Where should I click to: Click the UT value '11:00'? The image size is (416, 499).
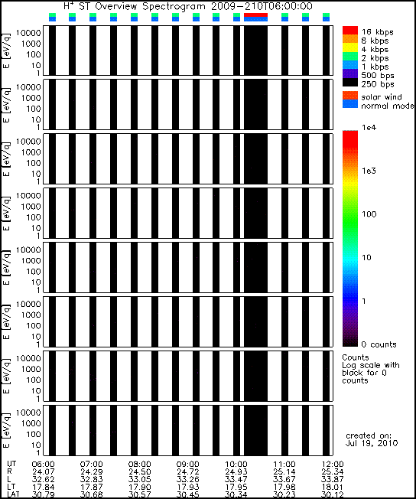pos(284,465)
